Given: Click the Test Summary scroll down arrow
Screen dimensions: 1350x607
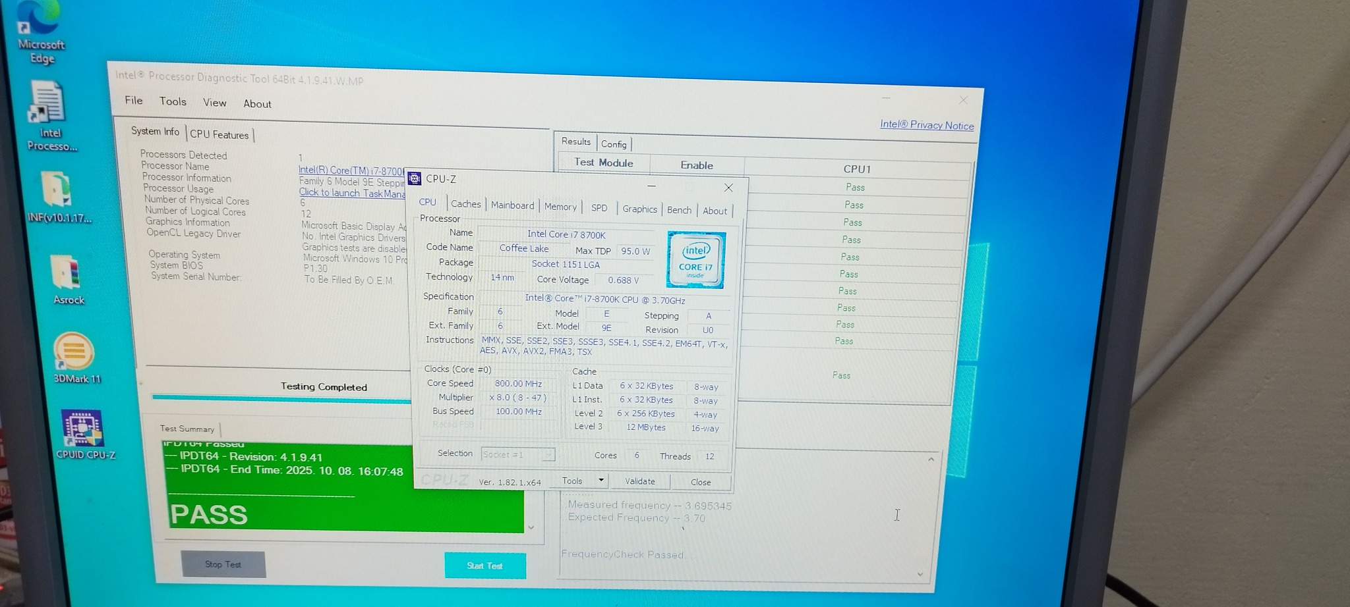Looking at the screenshot, I should point(531,527).
